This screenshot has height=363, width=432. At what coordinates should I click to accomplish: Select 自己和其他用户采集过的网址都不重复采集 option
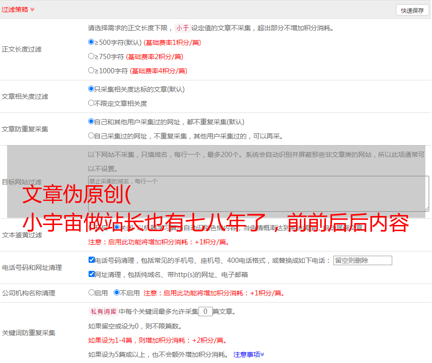click(x=91, y=121)
